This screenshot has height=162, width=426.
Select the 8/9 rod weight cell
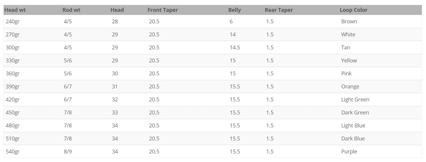point(68,152)
